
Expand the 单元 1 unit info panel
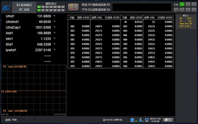coord(186,21)
